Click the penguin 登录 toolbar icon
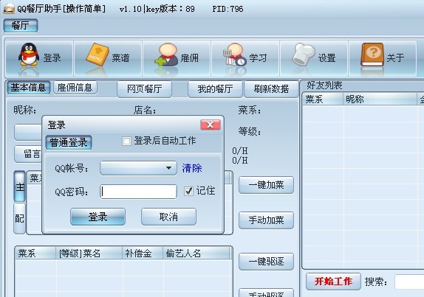This screenshot has height=297, width=424. point(39,57)
